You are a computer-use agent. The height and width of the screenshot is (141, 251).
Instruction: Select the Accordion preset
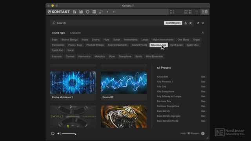[162, 77]
